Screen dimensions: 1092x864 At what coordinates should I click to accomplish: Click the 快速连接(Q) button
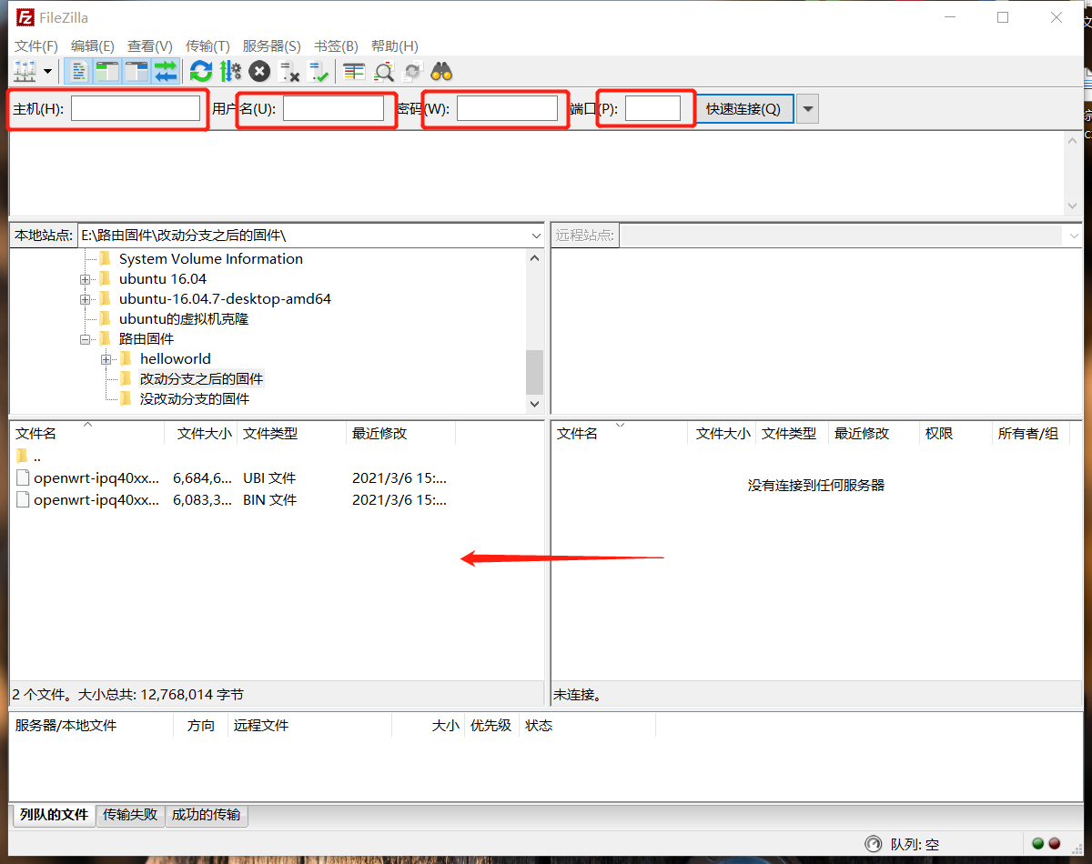[x=743, y=108]
